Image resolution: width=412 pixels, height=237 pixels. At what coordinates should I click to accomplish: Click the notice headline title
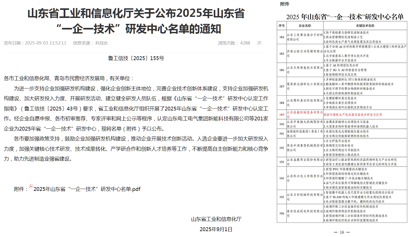[136, 21]
